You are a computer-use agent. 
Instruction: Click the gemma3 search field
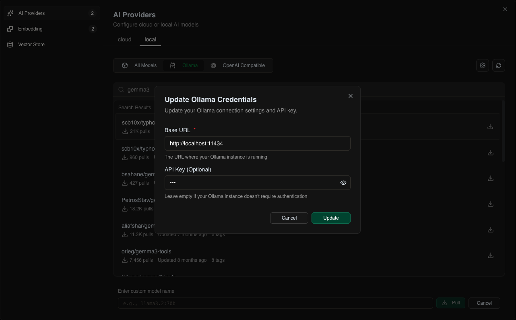309,90
